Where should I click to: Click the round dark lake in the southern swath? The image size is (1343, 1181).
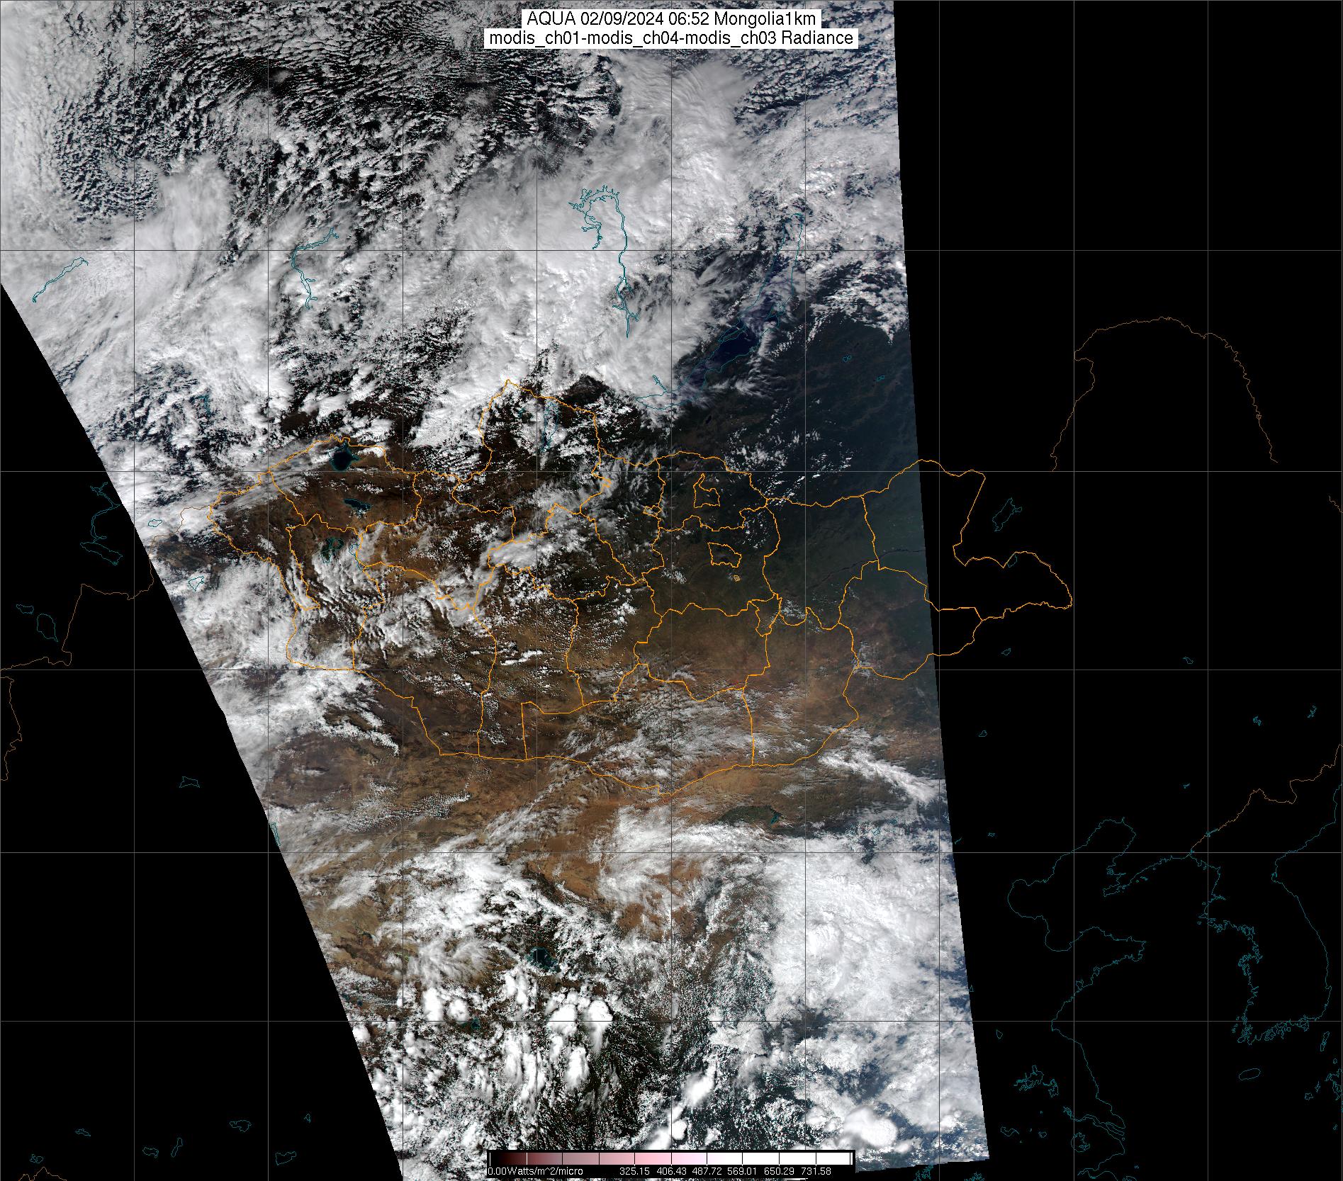[543, 960]
